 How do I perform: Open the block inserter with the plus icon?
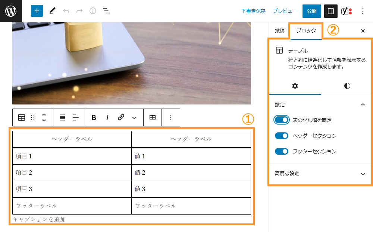tap(37, 11)
